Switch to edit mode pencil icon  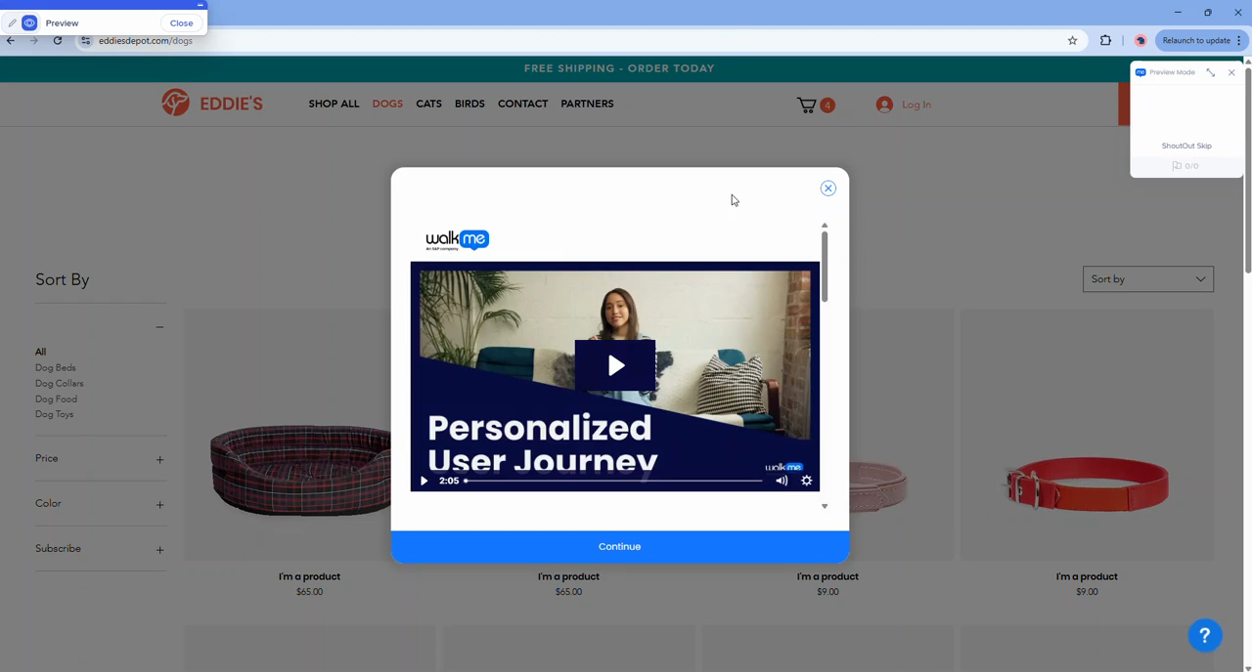point(13,23)
